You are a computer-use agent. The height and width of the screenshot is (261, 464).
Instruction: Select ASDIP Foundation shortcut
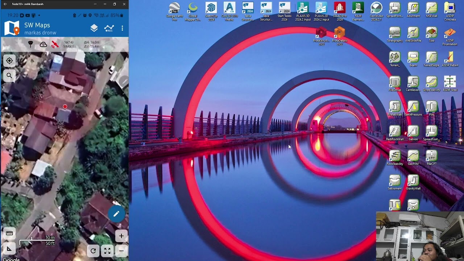[x=450, y=36]
